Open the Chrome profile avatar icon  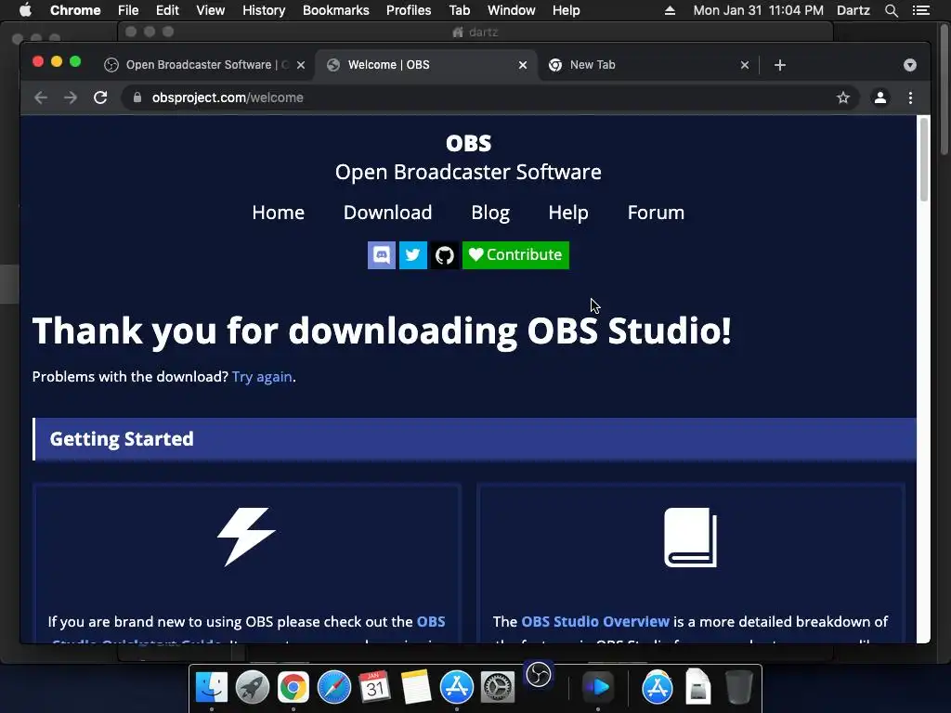tap(880, 97)
